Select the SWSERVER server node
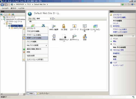 pos(16,19)
